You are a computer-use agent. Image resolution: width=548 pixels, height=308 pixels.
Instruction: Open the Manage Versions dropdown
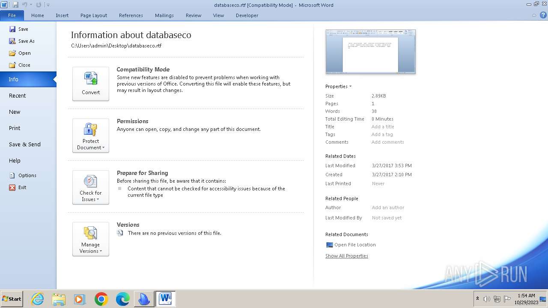click(x=91, y=239)
